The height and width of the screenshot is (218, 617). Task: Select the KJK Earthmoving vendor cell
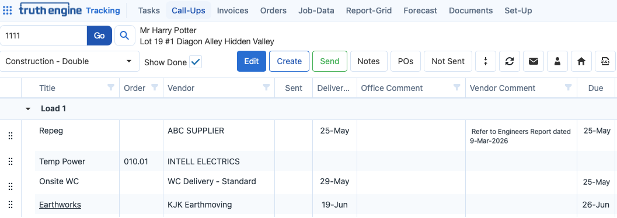(x=219, y=205)
